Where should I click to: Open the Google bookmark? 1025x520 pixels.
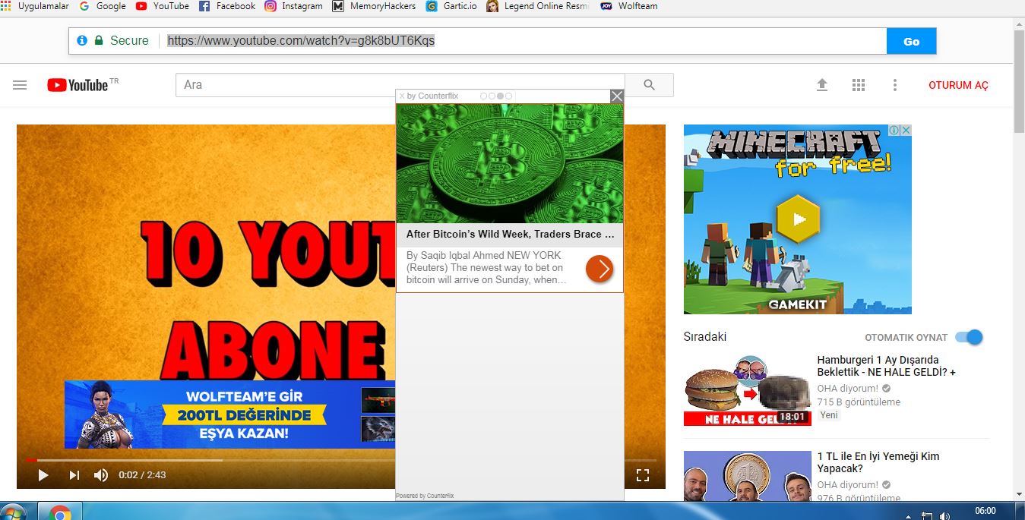pyautogui.click(x=103, y=6)
